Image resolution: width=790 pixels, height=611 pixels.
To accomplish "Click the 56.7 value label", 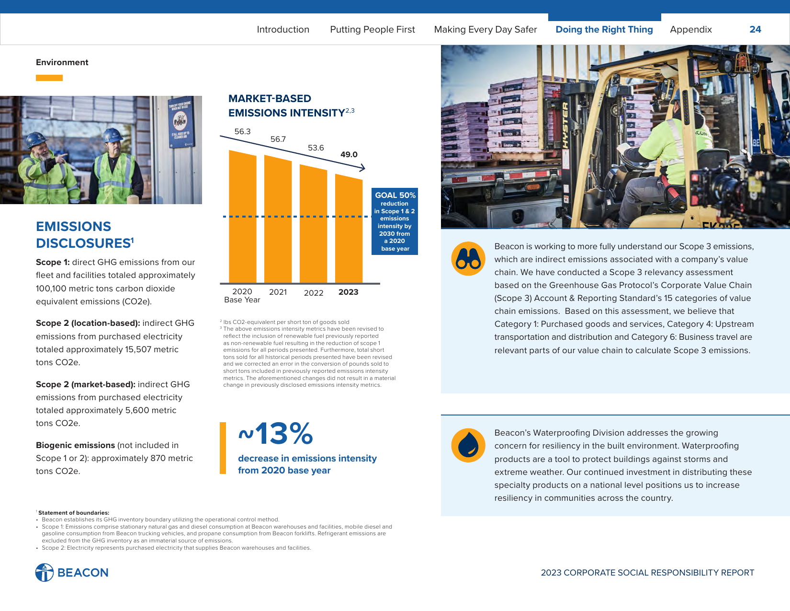I will (x=278, y=139).
